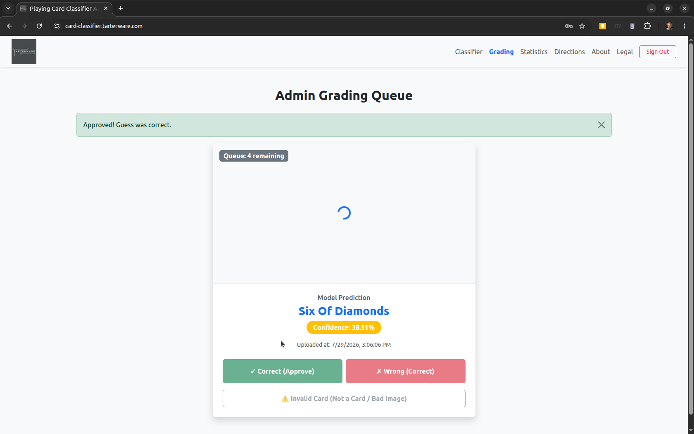Dismiss the Approved alert with X
The image size is (694, 434).
pos(601,125)
